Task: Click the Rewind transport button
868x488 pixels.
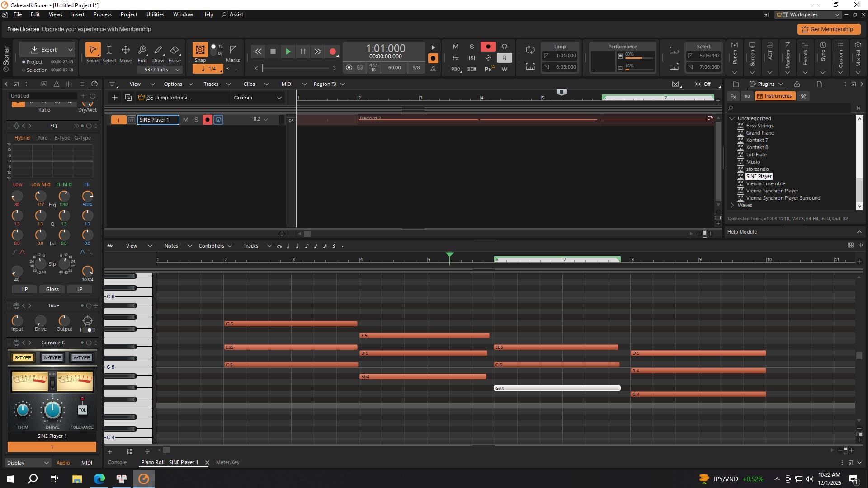Action: 258,52
